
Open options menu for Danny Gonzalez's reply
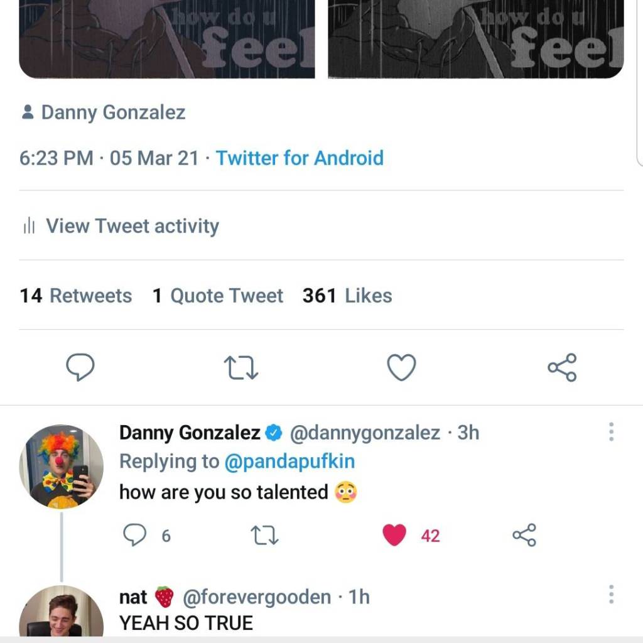(611, 432)
